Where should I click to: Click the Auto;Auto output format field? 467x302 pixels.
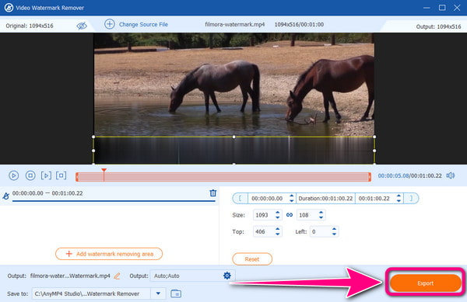pyautogui.click(x=186, y=276)
